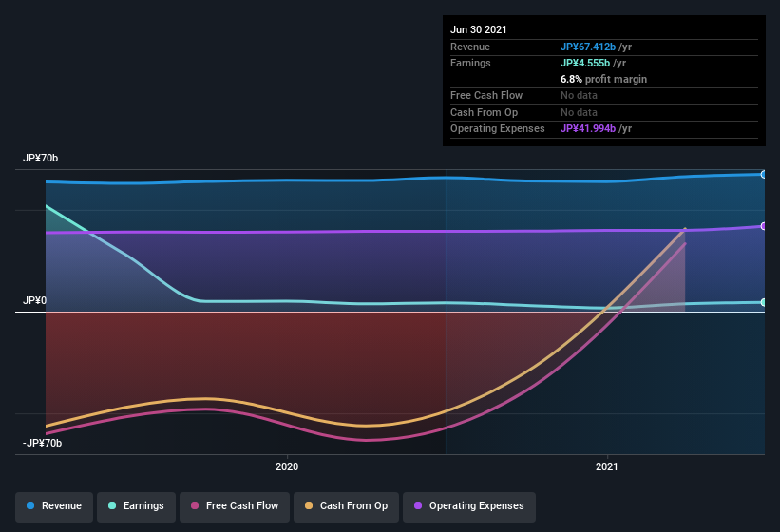The width and height of the screenshot is (780, 532).
Task: Click the JP¥4.555b earnings value
Action: pyautogui.click(x=585, y=63)
